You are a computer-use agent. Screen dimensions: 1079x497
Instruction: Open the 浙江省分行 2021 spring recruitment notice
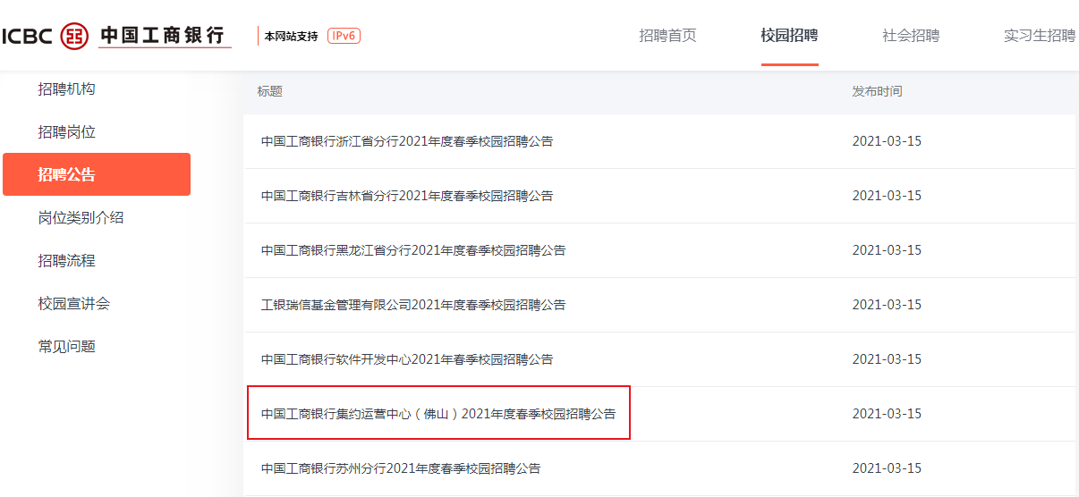tap(407, 141)
